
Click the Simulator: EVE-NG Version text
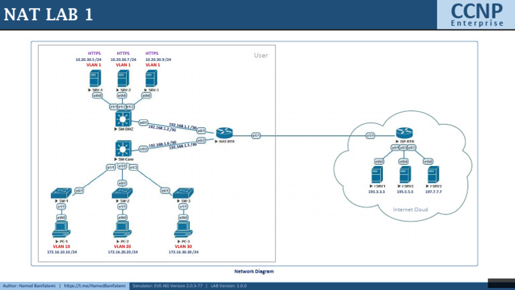coord(168,286)
